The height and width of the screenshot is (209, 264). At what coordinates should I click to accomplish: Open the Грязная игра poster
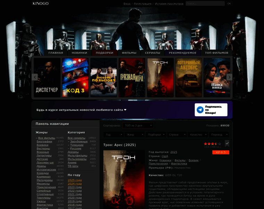point(132,77)
